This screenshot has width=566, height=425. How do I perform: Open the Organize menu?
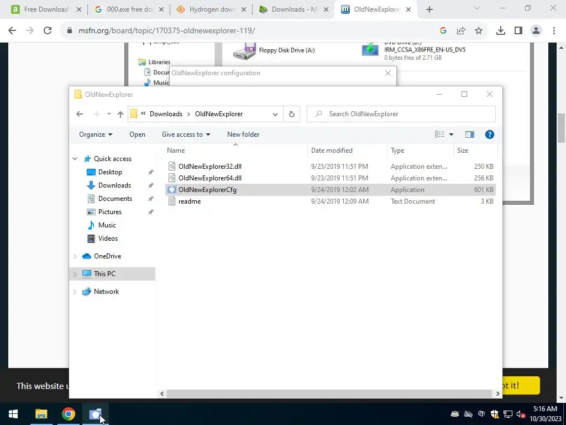coord(96,134)
